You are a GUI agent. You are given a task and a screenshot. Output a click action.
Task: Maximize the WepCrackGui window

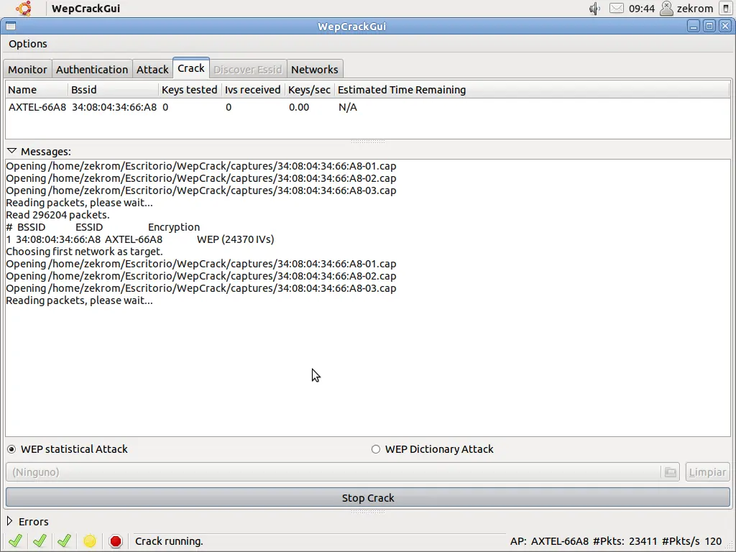point(709,27)
